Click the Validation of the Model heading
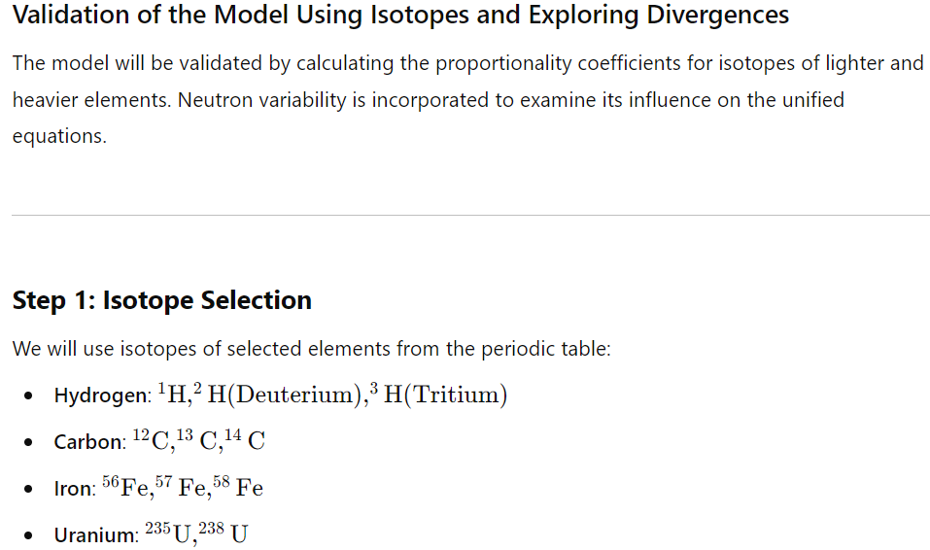This screenshot has height=550, width=930. tap(400, 15)
